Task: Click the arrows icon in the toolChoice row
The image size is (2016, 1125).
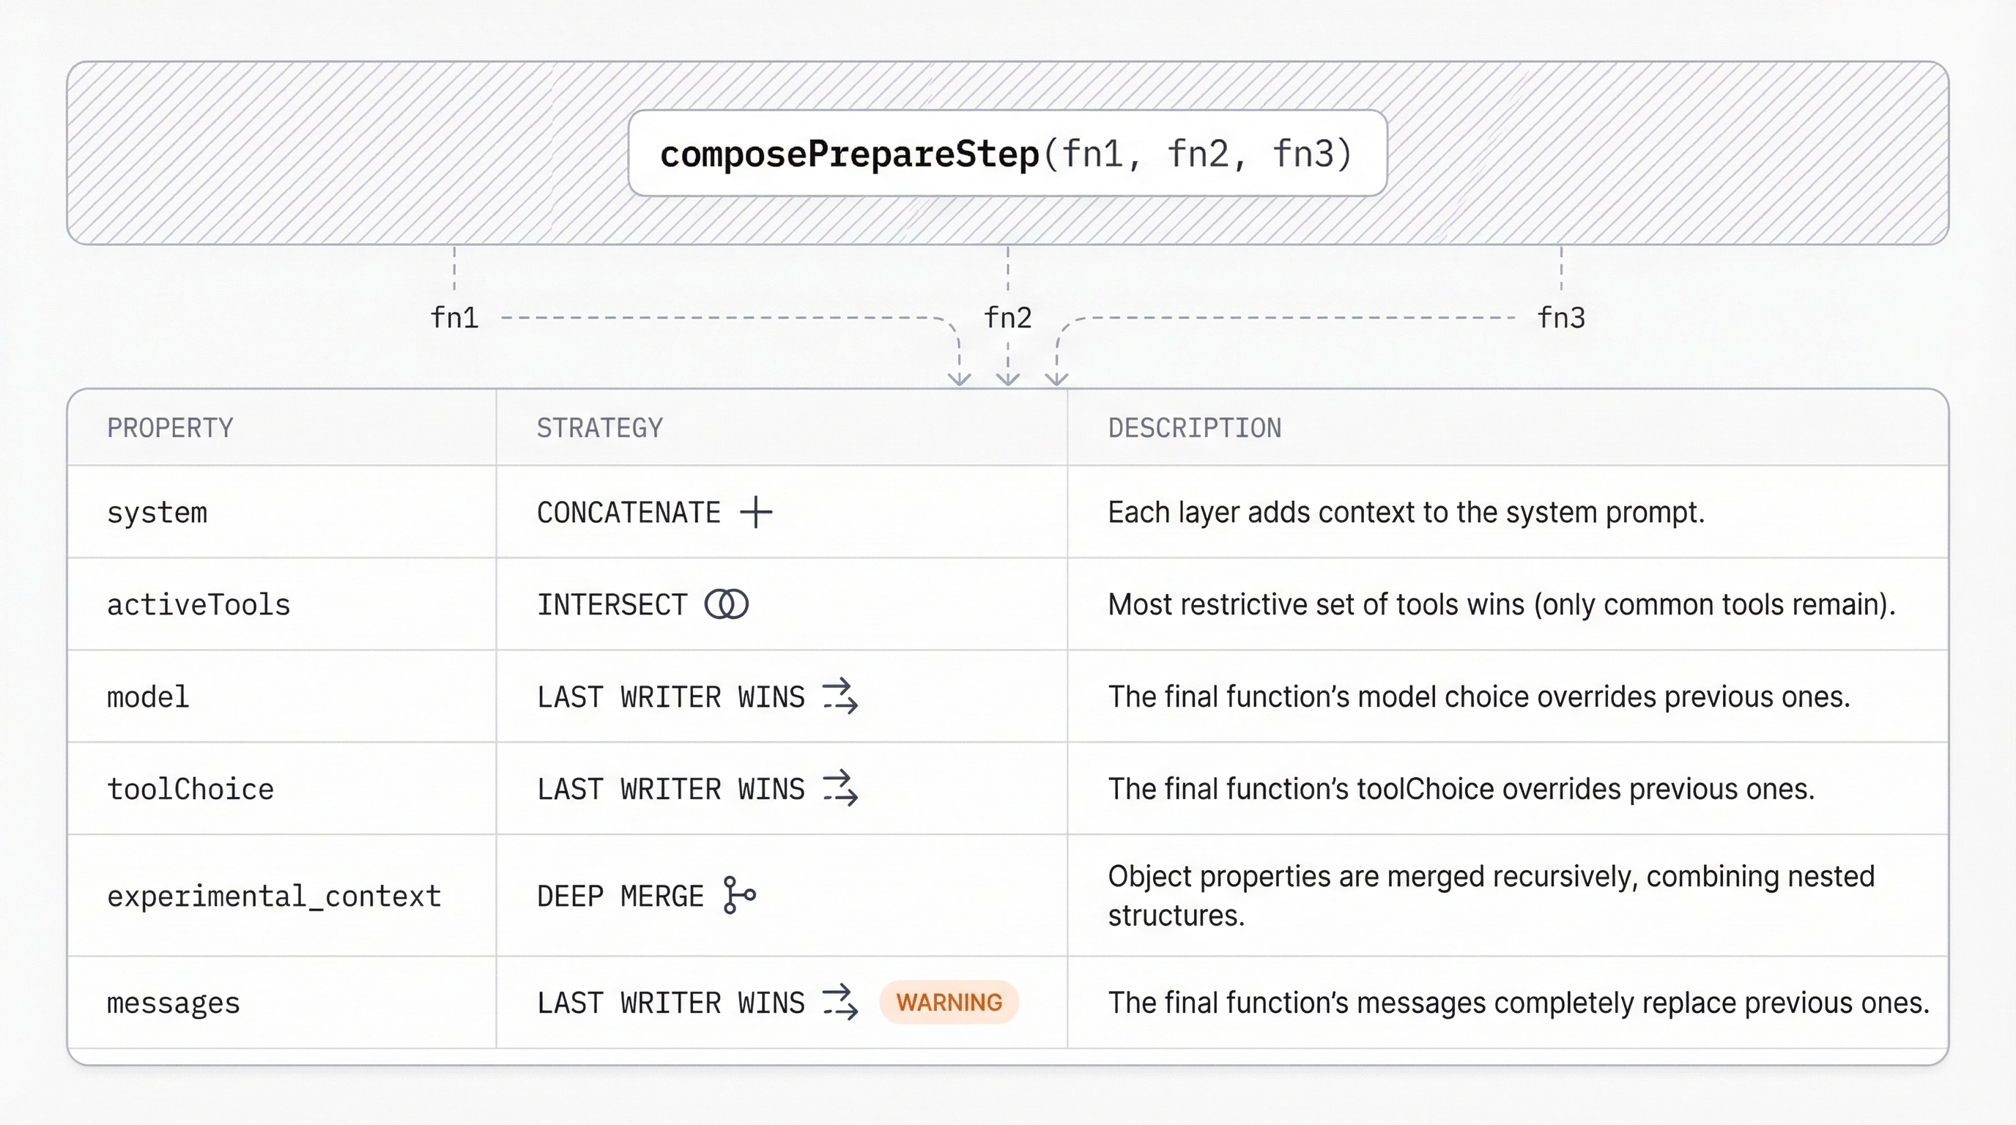Action: click(x=840, y=789)
